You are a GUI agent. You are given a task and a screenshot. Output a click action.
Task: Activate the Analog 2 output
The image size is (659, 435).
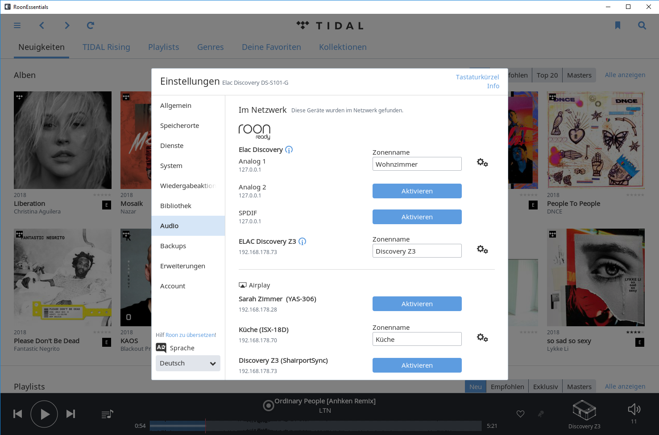(417, 191)
